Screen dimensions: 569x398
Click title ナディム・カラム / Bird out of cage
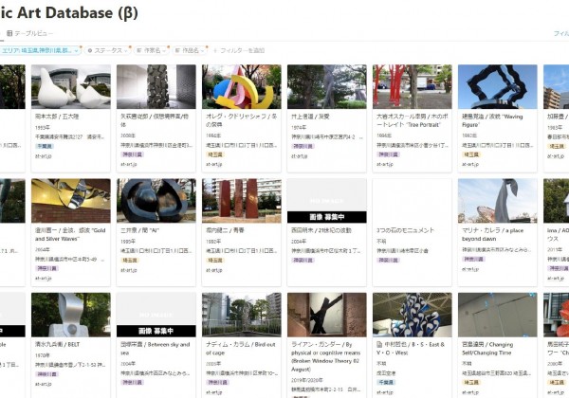[241, 349]
